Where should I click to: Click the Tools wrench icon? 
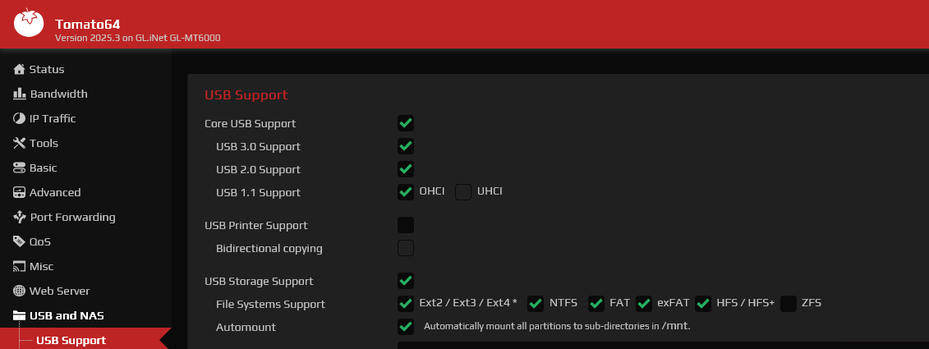(x=20, y=143)
